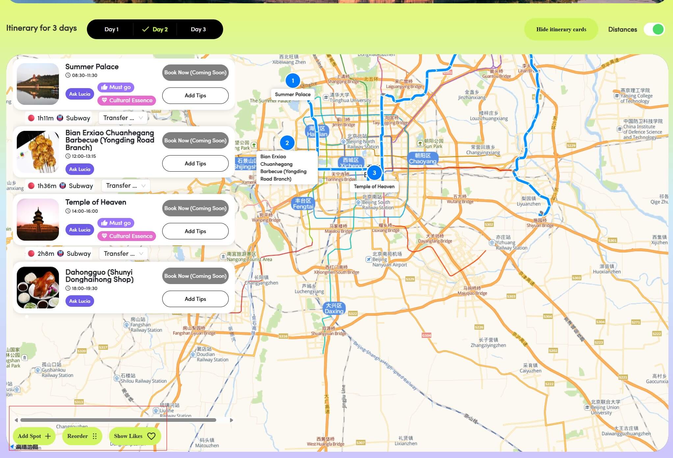Switch to the Day 1 tab
673x458 pixels.
coord(111,29)
